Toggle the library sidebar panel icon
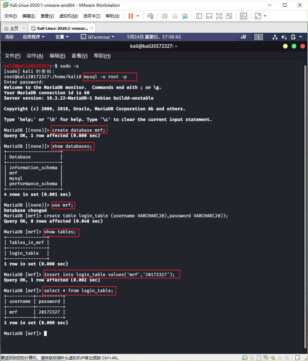308x361 pixels. click(199, 16)
